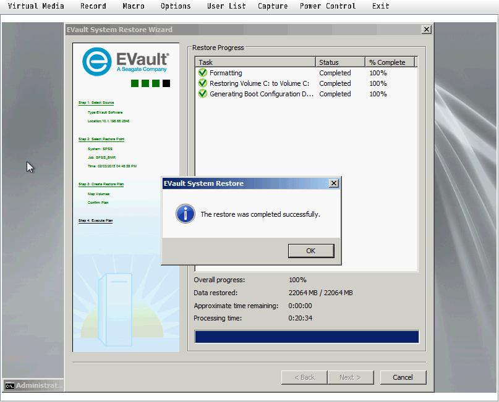The image size is (499, 402).
Task: Click the first green step indicator square
Action: coord(135,83)
